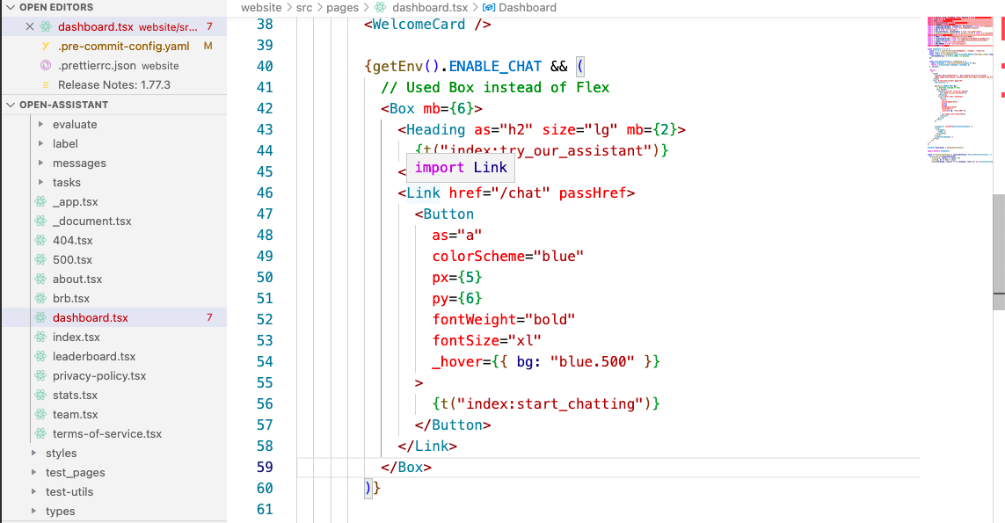Expand the types folder
1005x523 pixels.
[34, 511]
